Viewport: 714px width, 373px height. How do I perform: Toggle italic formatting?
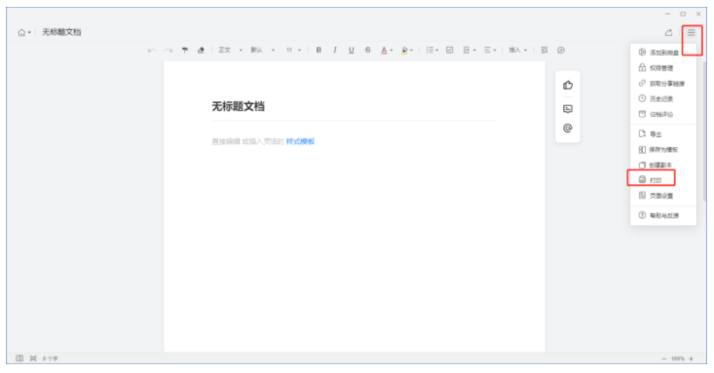tap(335, 50)
